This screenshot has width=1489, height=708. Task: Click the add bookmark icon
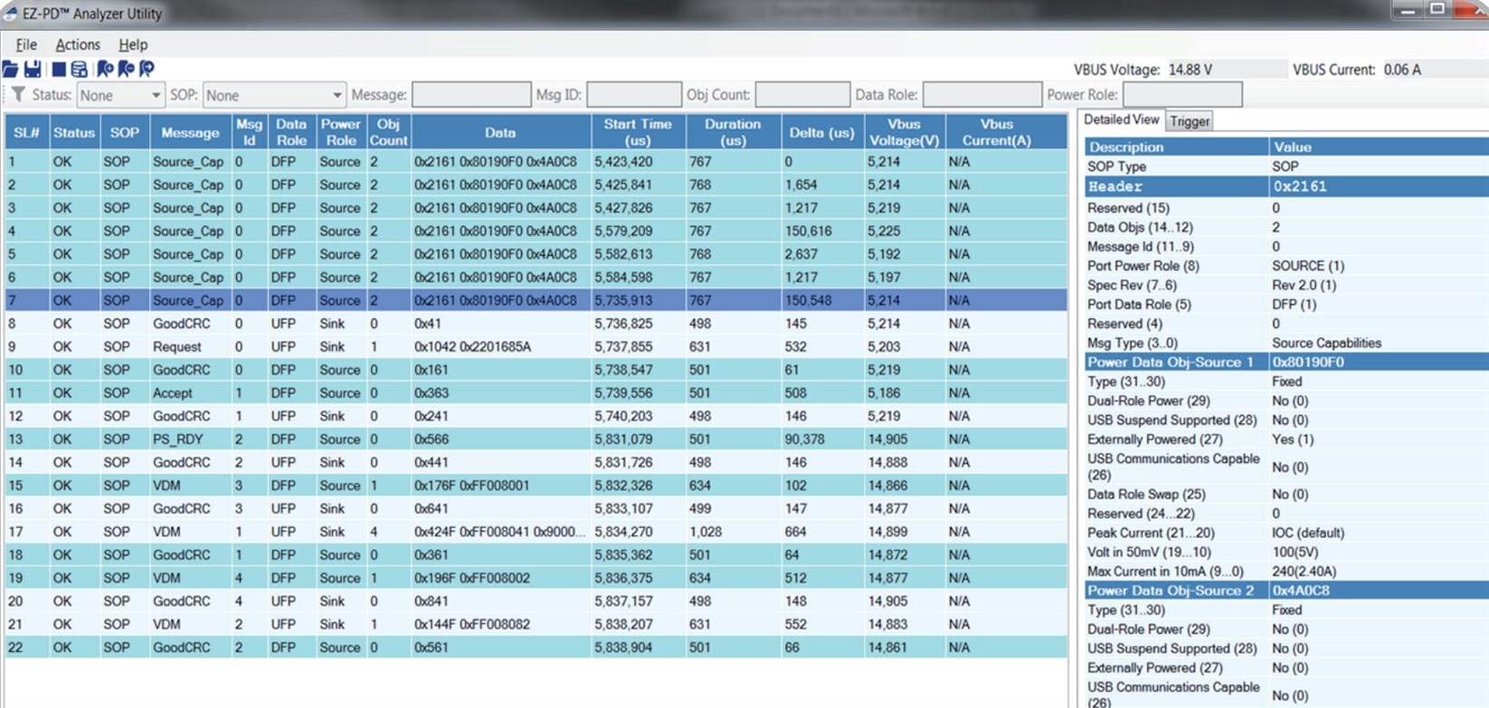[x=105, y=69]
